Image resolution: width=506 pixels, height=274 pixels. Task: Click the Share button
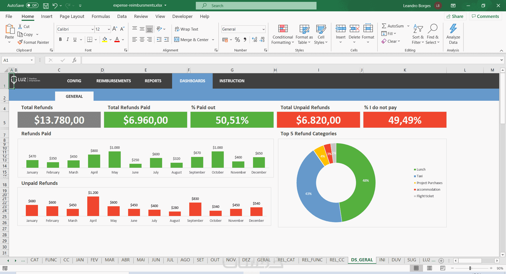point(455,16)
